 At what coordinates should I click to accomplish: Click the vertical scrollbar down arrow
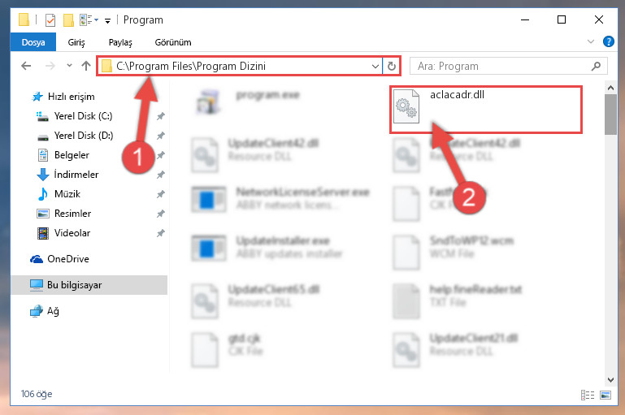pos(610,380)
